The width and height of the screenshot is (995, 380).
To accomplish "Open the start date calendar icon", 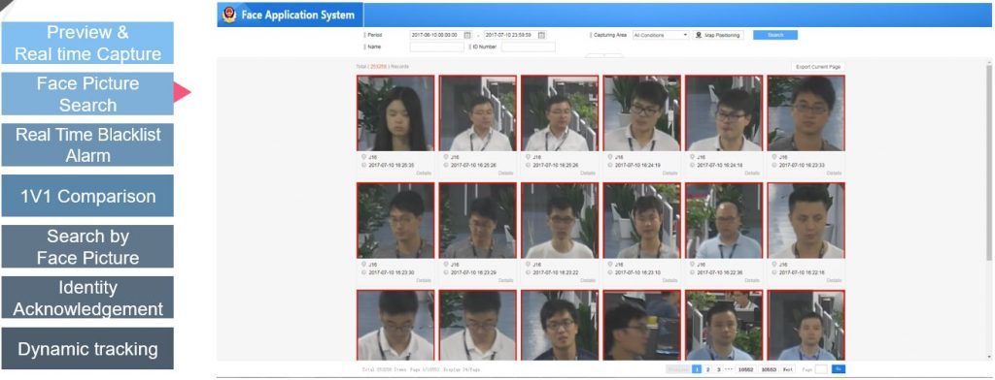I will [467, 36].
